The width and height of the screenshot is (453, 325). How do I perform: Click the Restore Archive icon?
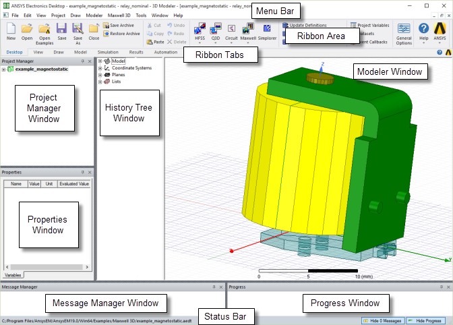[121, 33]
